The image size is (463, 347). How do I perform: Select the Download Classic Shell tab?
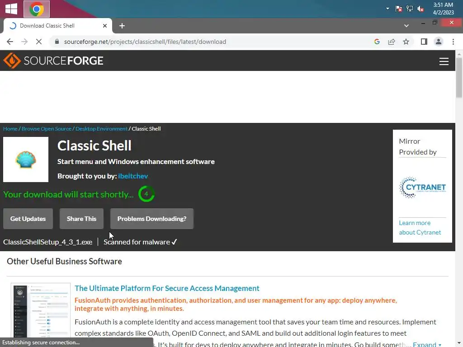pos(57,26)
